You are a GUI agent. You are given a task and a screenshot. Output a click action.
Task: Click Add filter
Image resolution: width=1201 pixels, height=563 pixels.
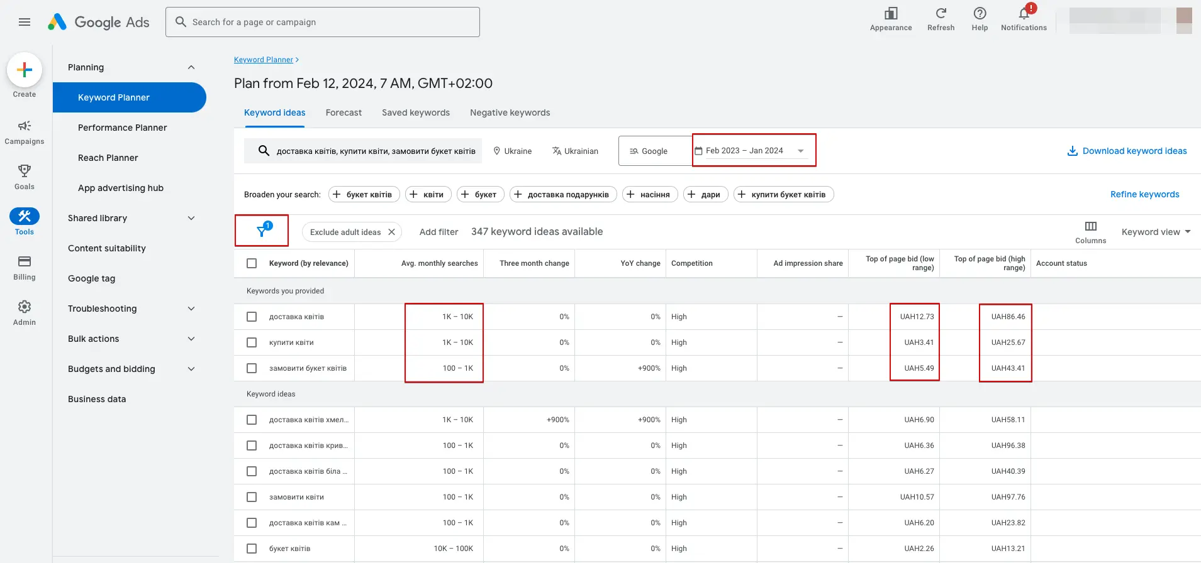439,232
